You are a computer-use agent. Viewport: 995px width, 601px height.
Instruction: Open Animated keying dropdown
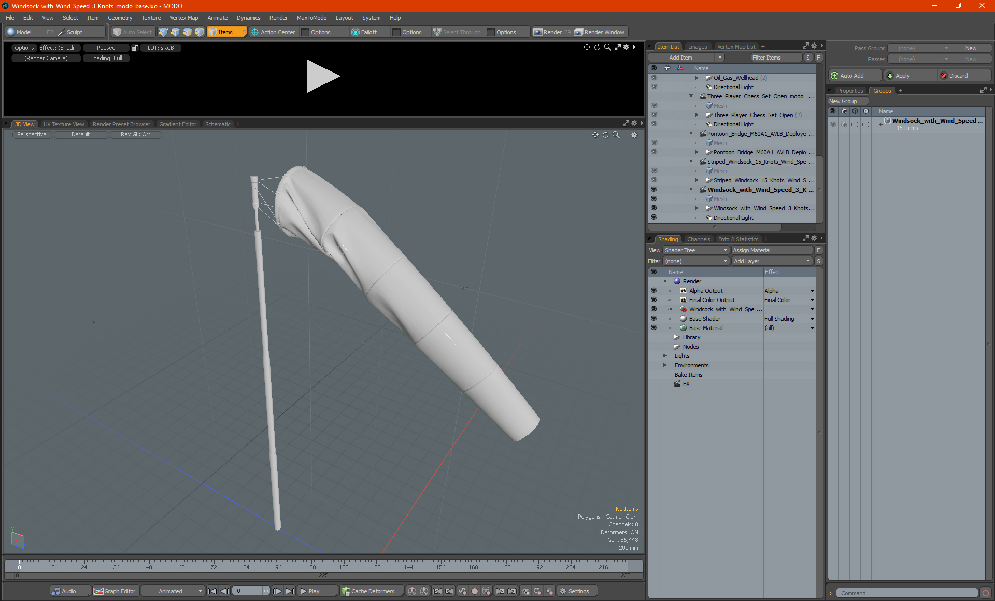(173, 591)
